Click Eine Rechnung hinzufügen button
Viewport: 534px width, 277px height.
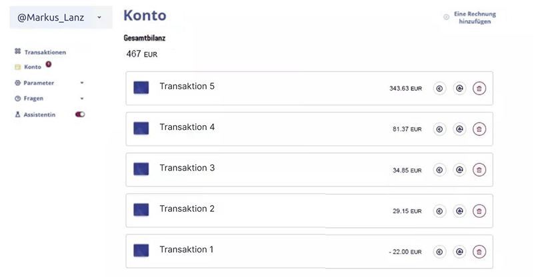point(471,17)
